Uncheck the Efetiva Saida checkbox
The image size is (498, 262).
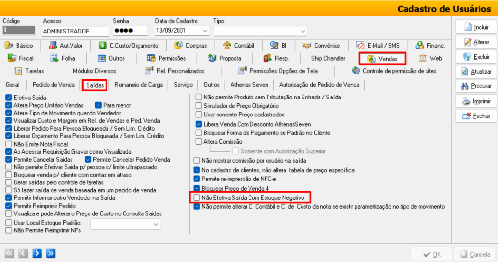coord(8,98)
